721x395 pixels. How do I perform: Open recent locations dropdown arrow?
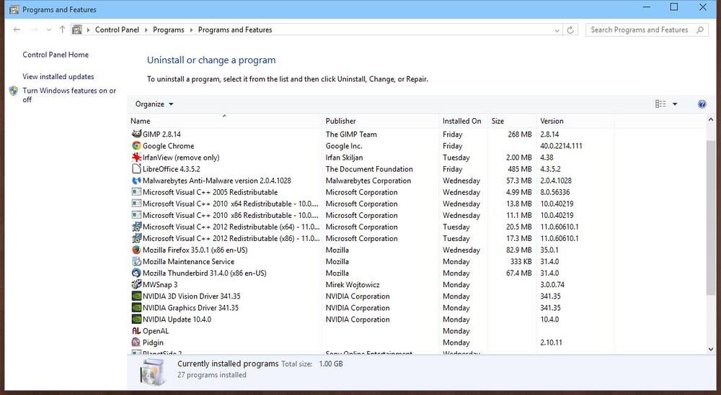pos(49,29)
